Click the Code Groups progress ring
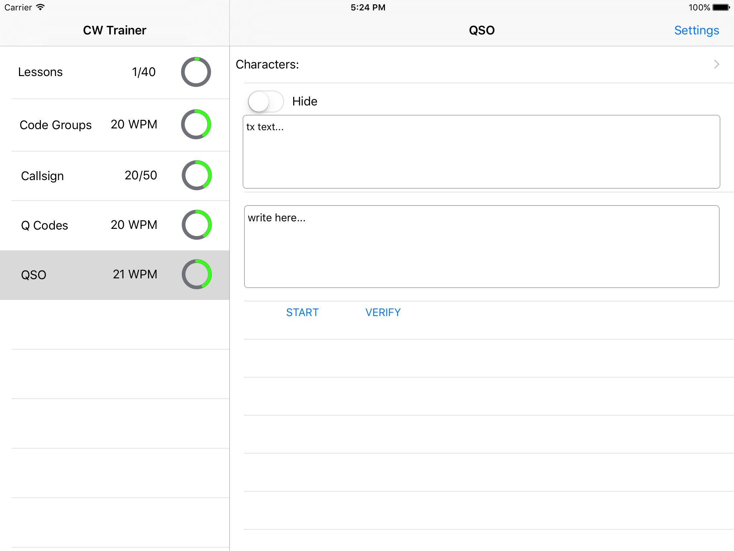This screenshot has width=734, height=551. coord(196,124)
